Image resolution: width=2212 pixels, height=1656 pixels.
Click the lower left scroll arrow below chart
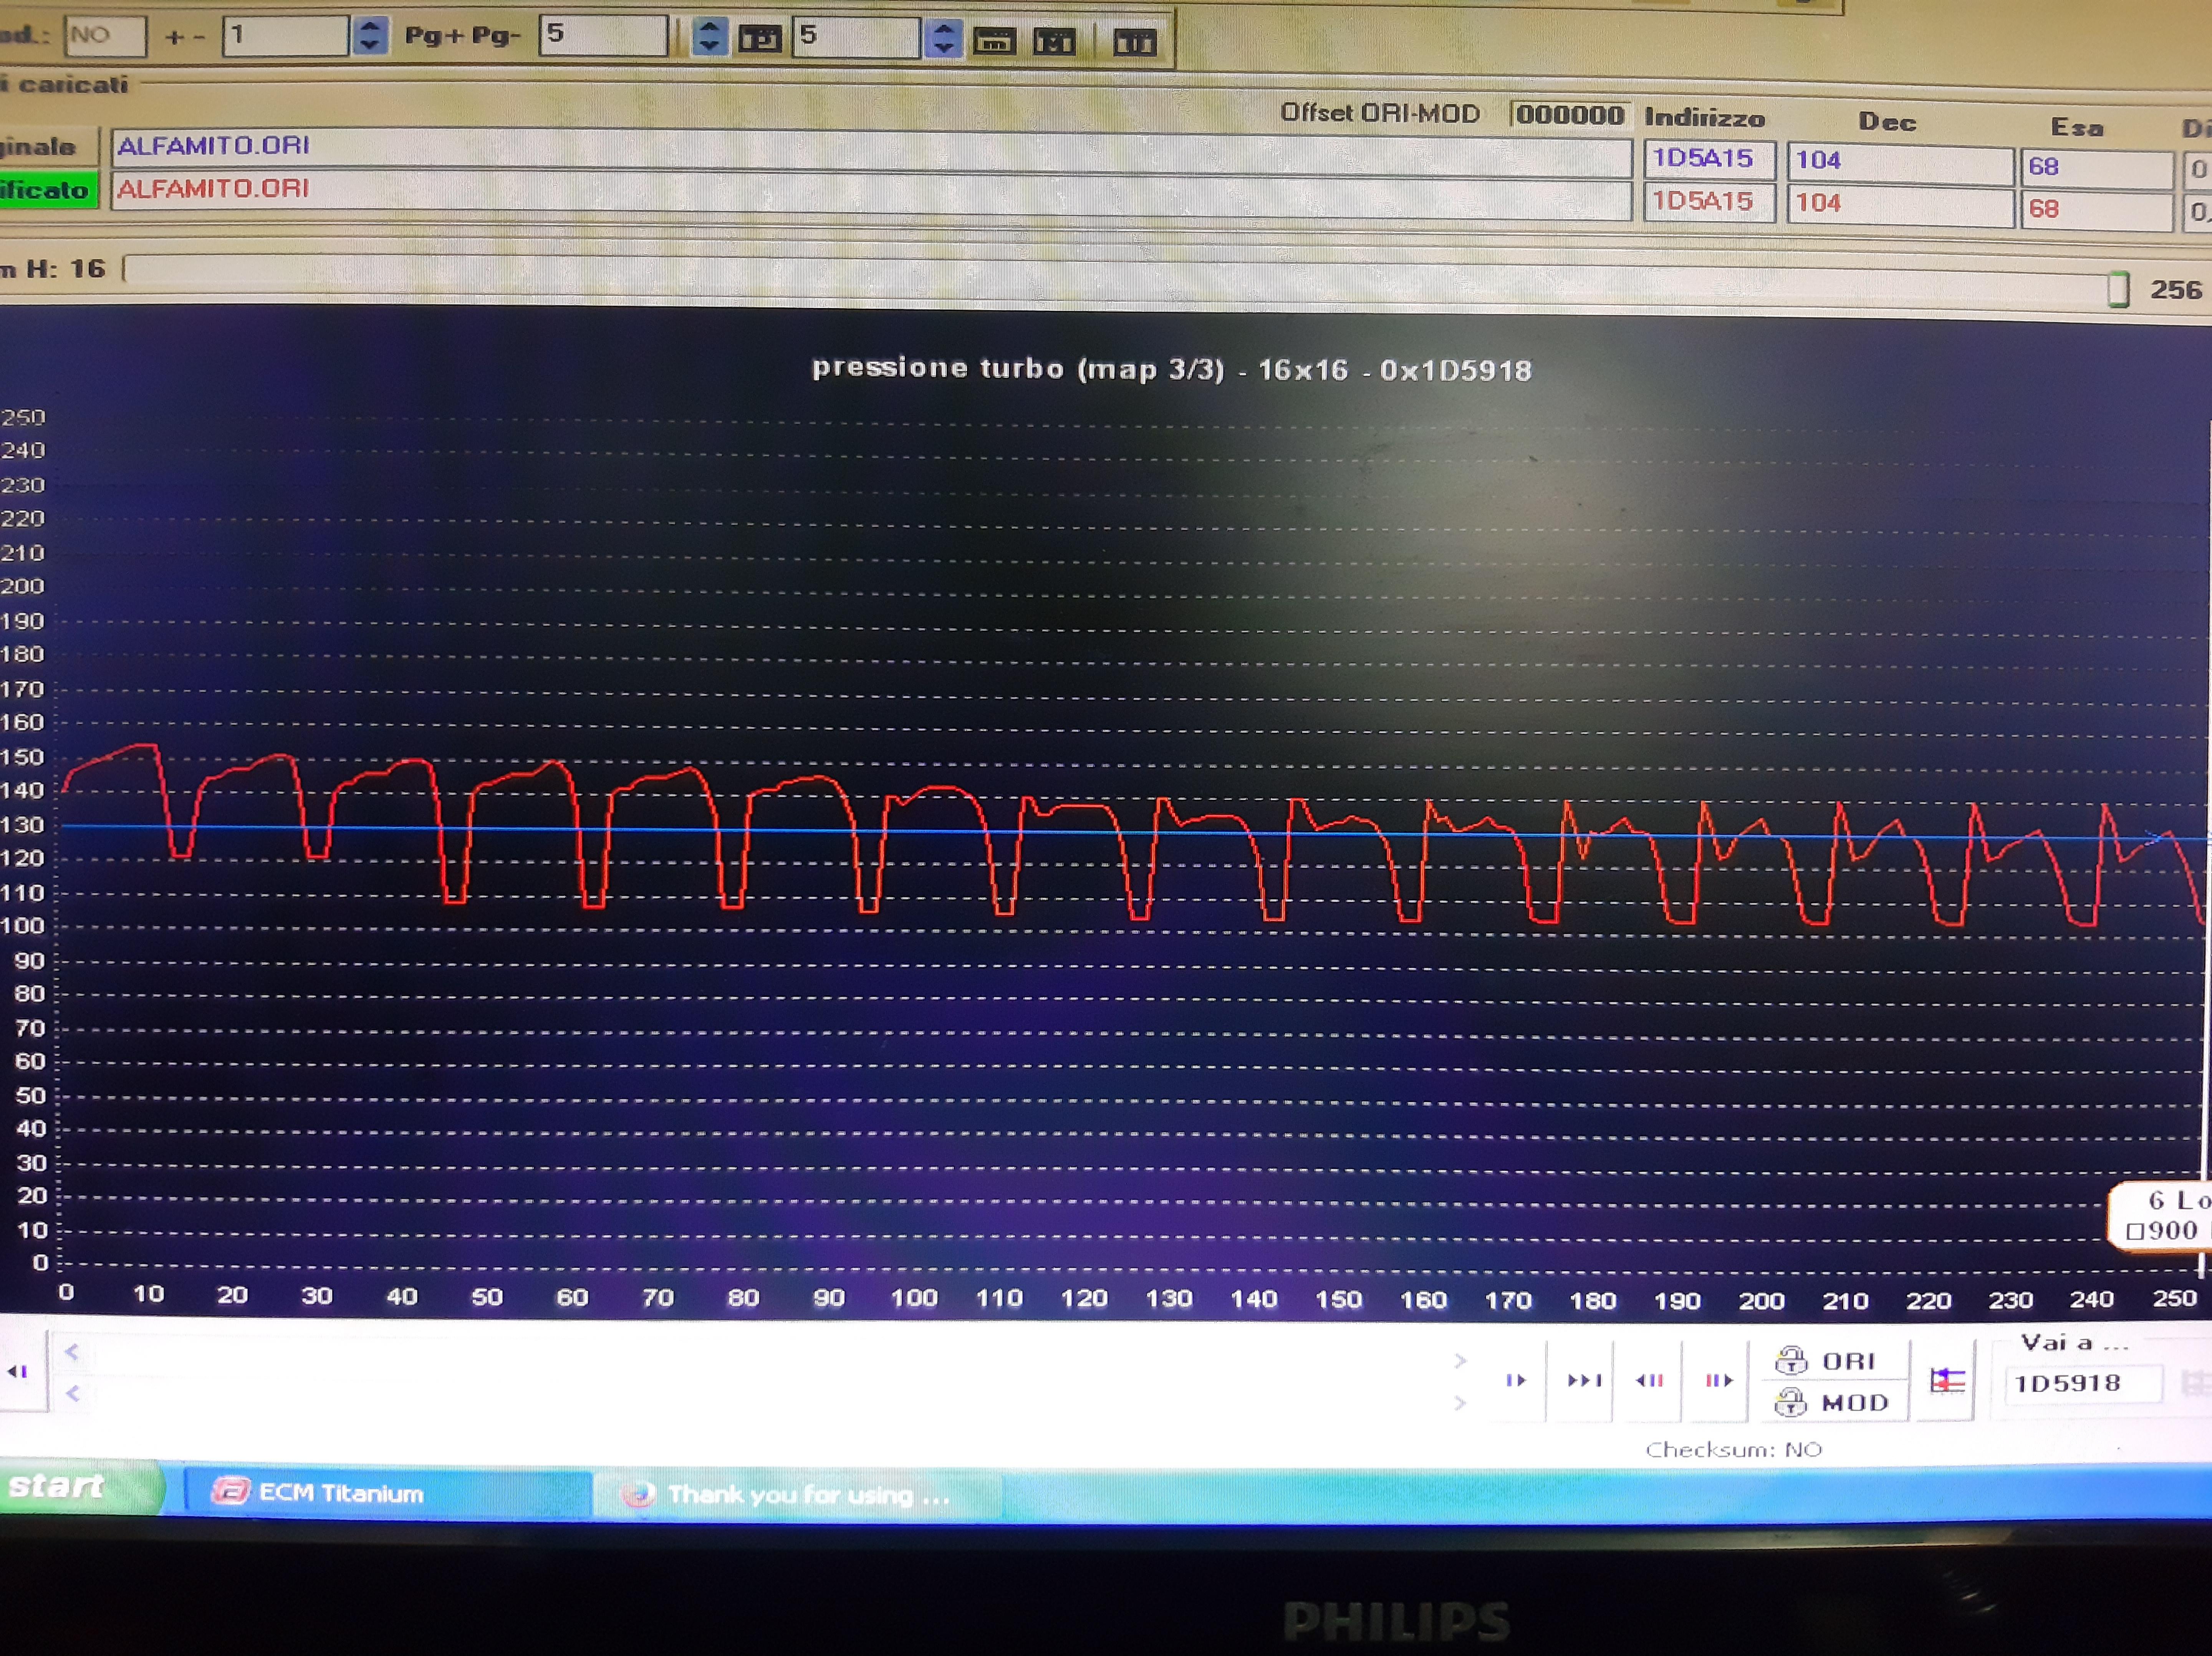(72, 1393)
